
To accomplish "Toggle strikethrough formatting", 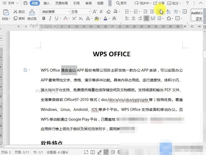I will 65,18.
